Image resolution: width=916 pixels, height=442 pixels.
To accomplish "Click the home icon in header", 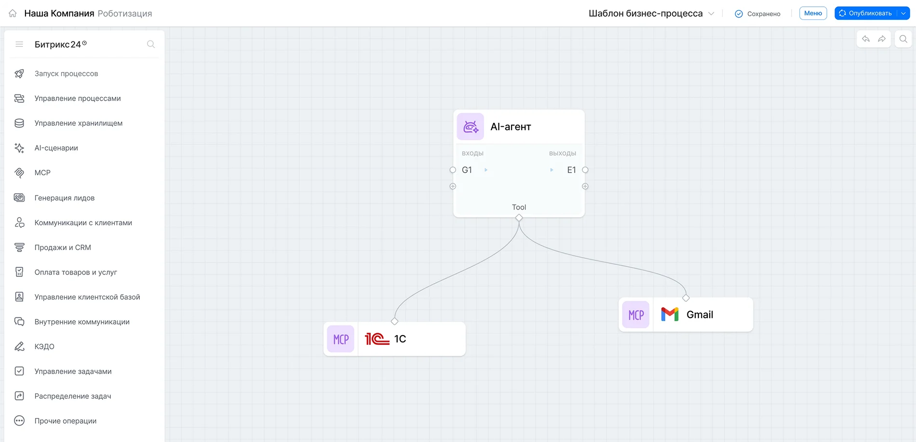I will tap(13, 13).
